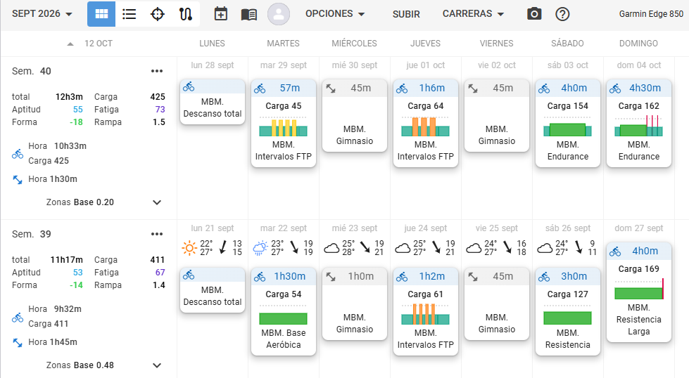Click yellow interval chart on mar 29 sept

(x=284, y=128)
